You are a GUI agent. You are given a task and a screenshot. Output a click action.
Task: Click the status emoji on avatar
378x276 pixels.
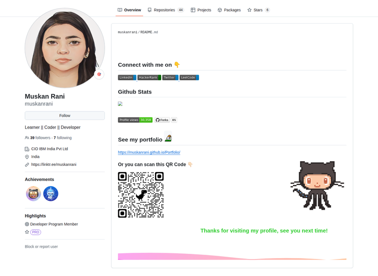coord(99,74)
